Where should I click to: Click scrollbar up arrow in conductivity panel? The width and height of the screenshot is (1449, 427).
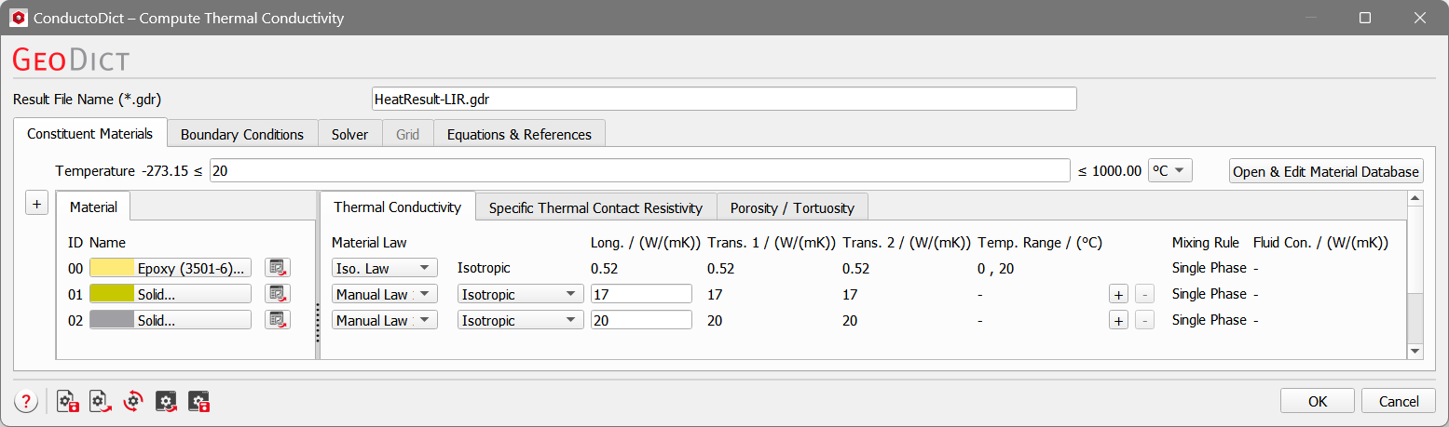pyautogui.click(x=1415, y=198)
